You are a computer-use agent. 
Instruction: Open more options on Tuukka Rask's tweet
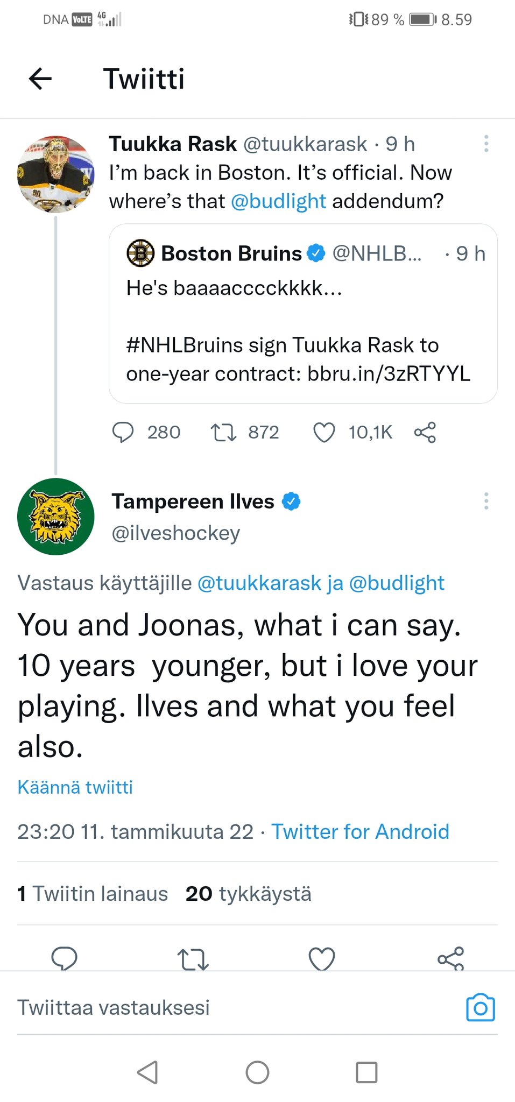point(486,144)
